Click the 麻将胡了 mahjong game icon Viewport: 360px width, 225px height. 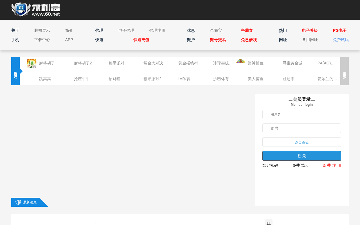[x=31, y=63]
